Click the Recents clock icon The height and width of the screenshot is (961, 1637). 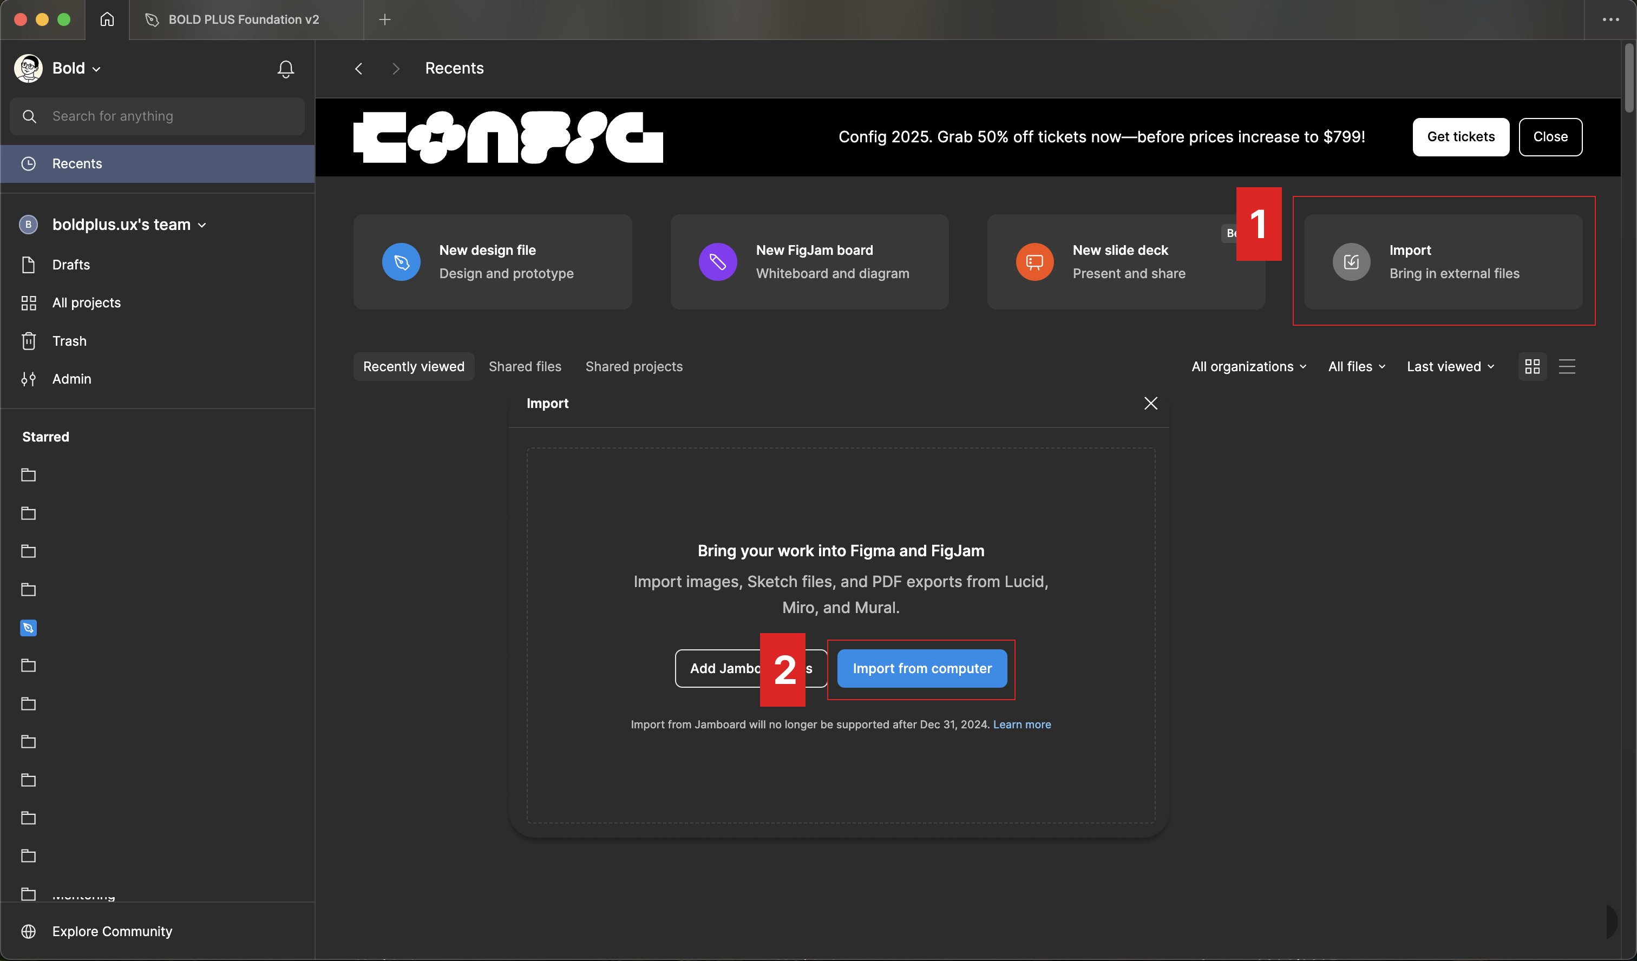pyautogui.click(x=29, y=163)
